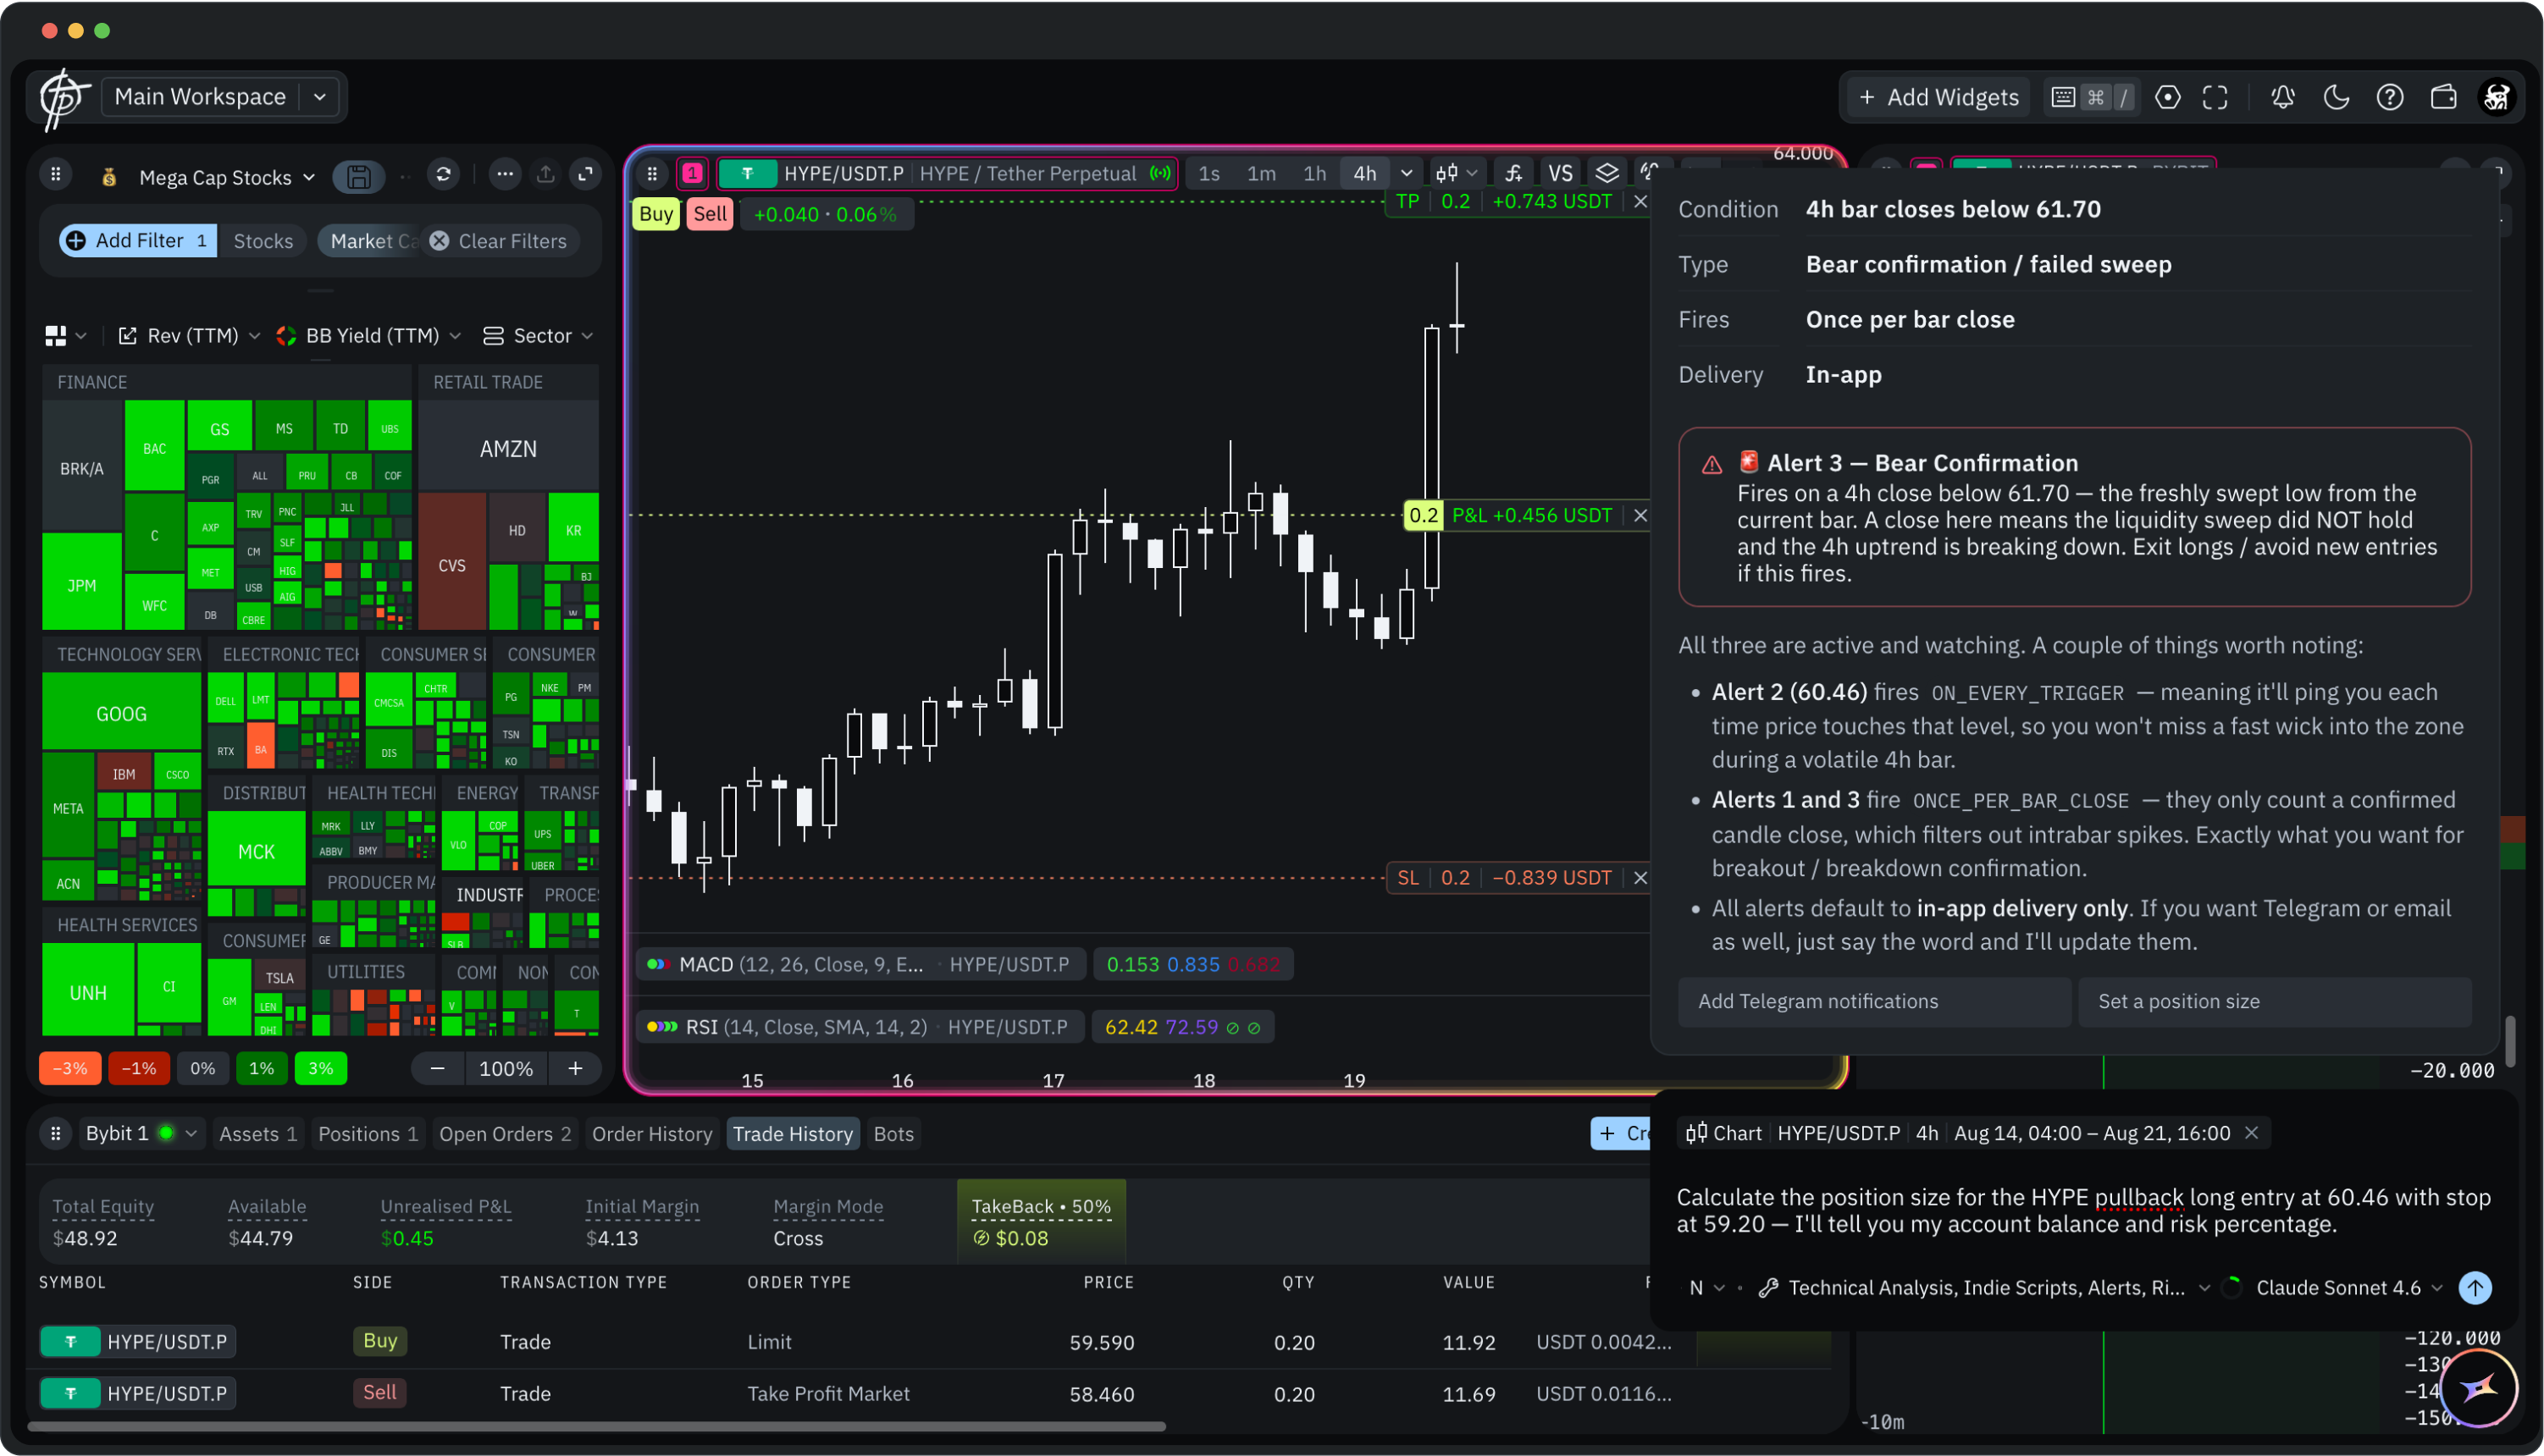This screenshot has height=1456, width=2544.
Task: Select the 1m timeframe
Action: coord(1262,174)
